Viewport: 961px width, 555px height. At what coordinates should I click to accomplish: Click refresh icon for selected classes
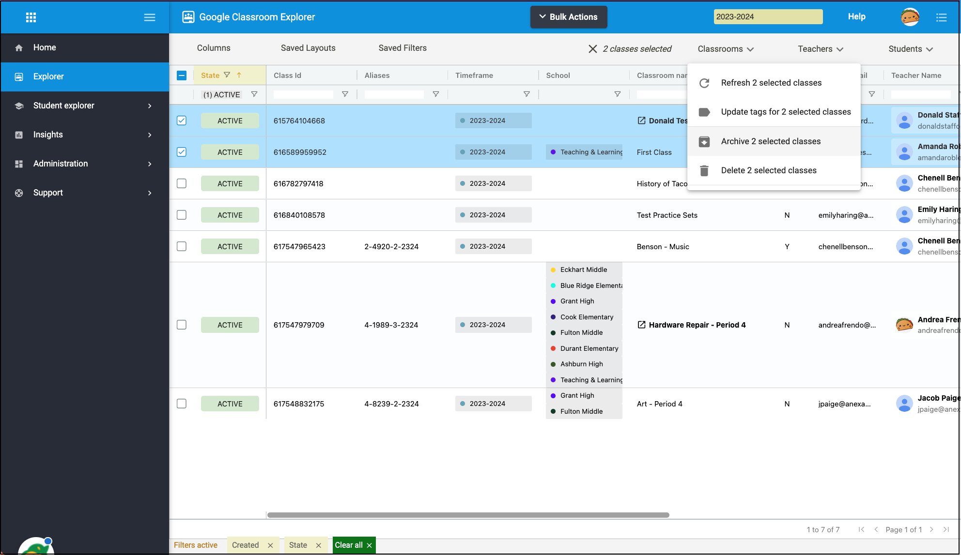point(704,83)
